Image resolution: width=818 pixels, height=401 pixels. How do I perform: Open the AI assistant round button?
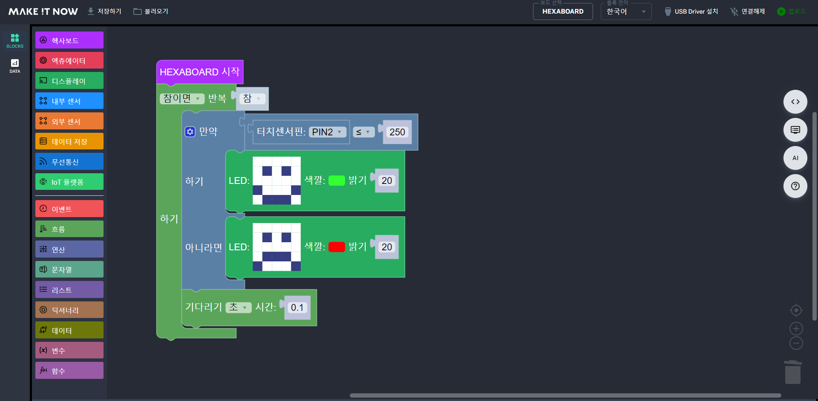tap(795, 158)
